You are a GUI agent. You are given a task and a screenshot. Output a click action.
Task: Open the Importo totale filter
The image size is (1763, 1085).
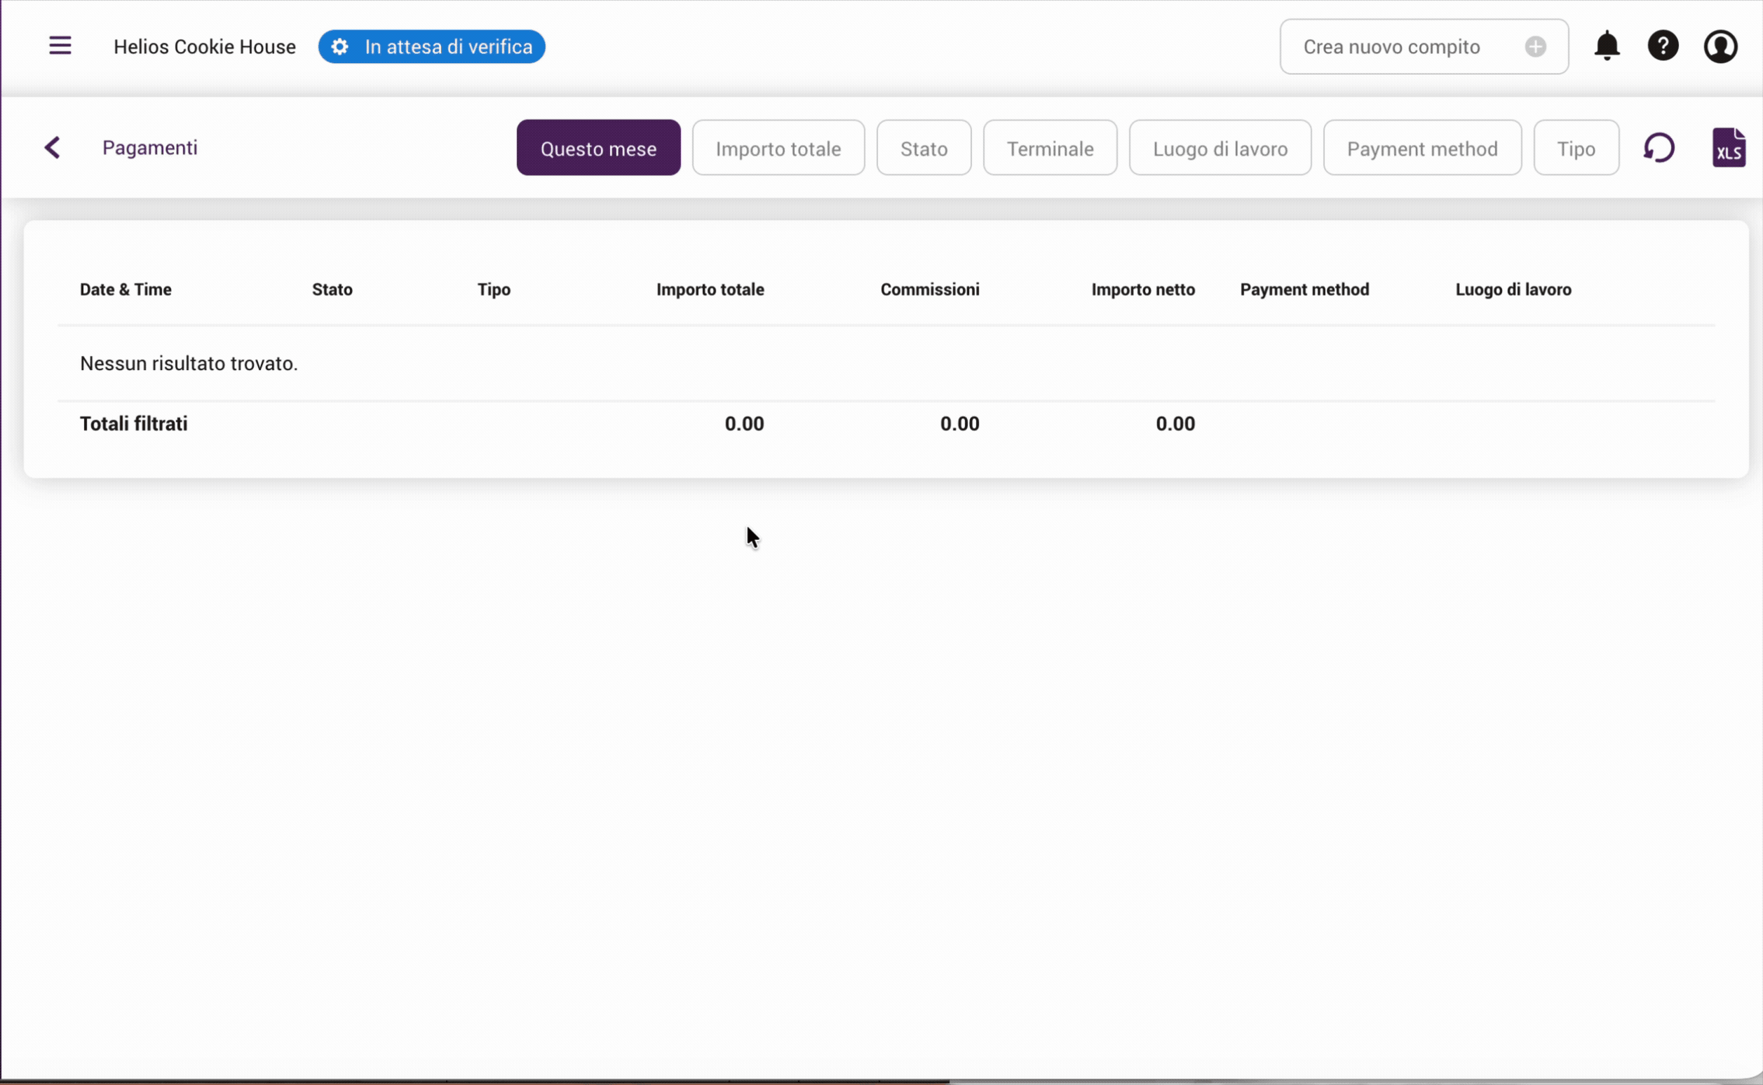(778, 148)
